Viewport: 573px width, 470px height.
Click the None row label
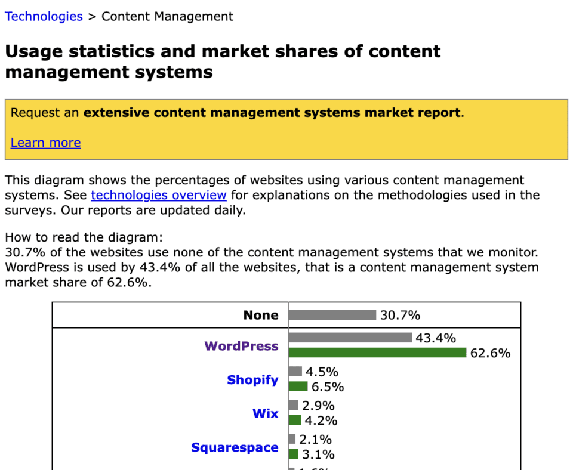[x=261, y=315]
